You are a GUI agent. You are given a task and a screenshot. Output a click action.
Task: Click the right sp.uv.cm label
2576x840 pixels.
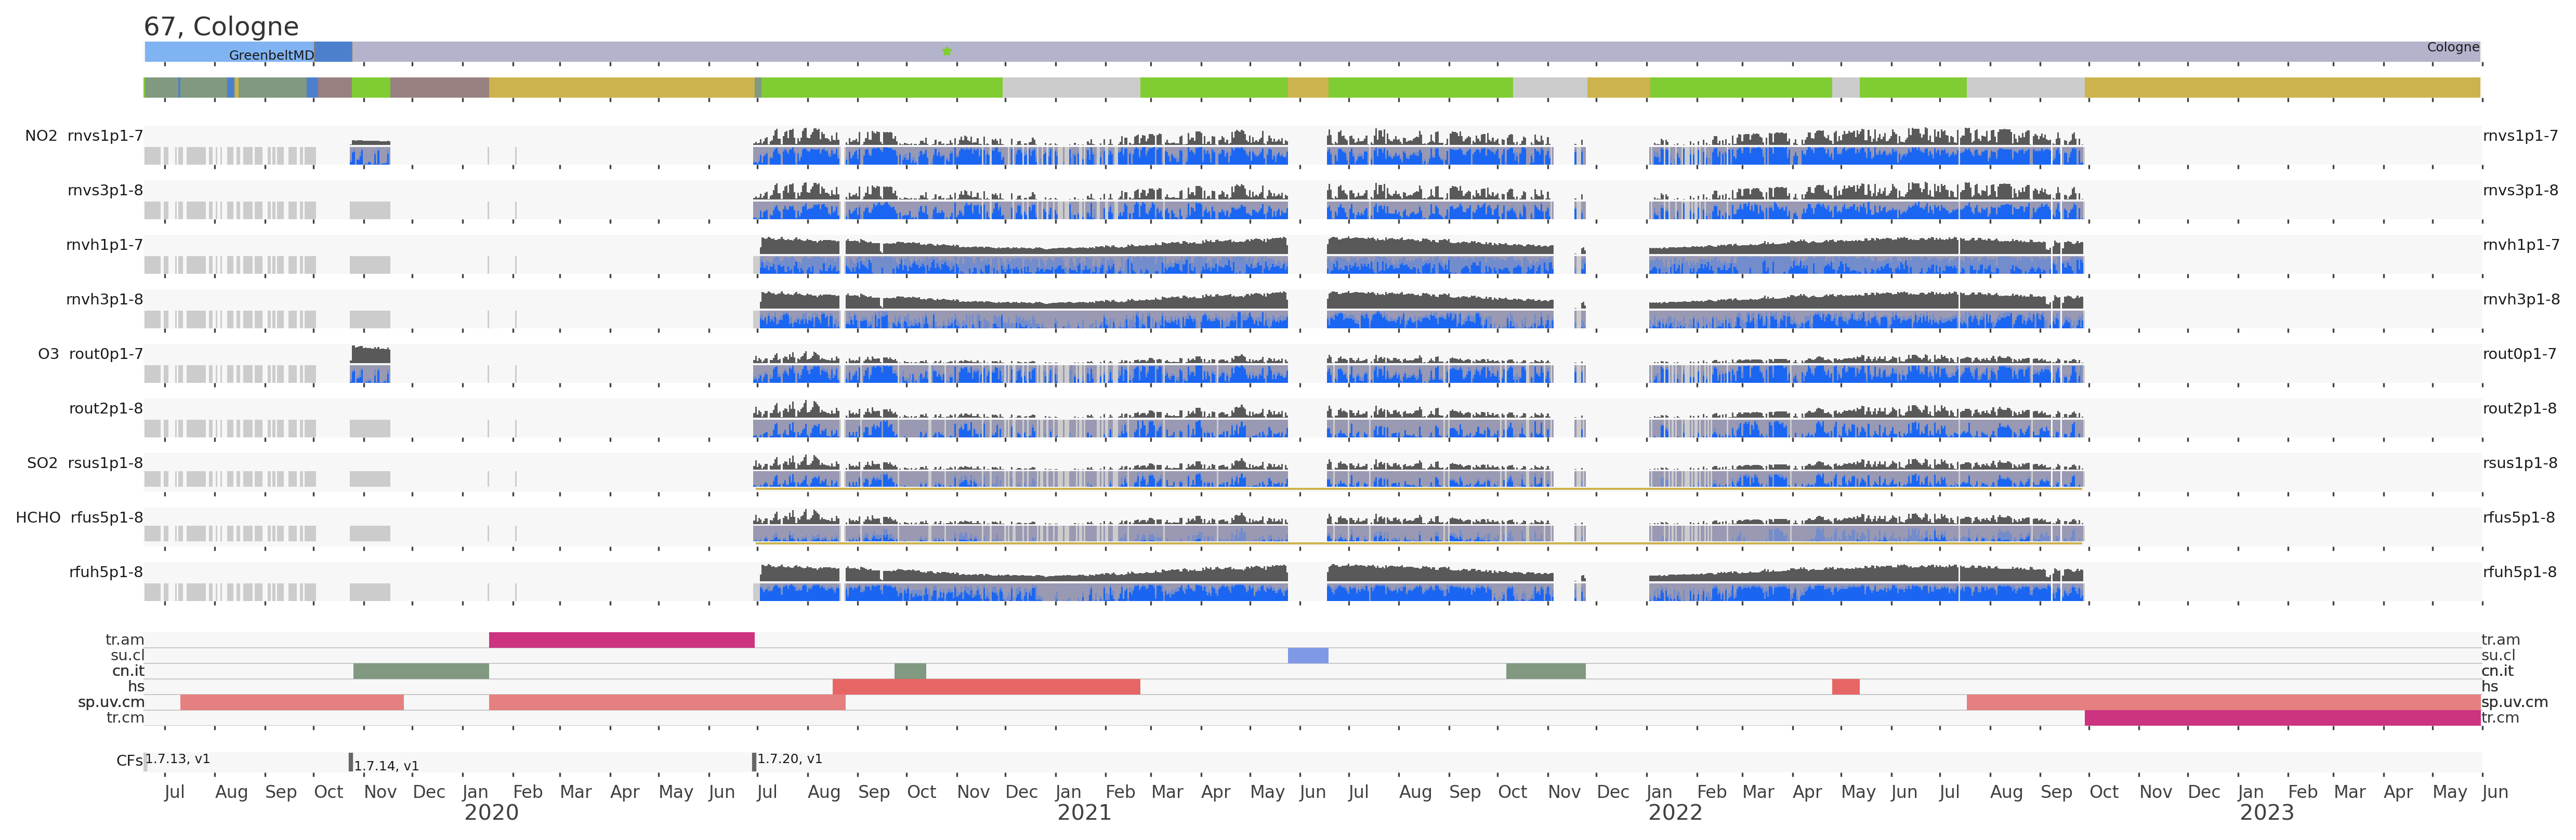(x=2514, y=702)
